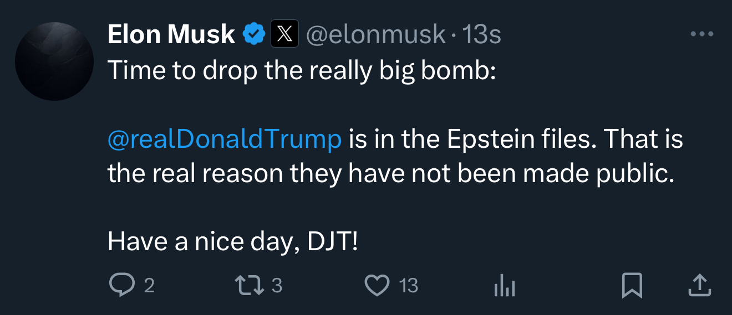Screen dimensions: 732x315
Task: Click the 13s timestamp of the post
Action: pos(481,35)
